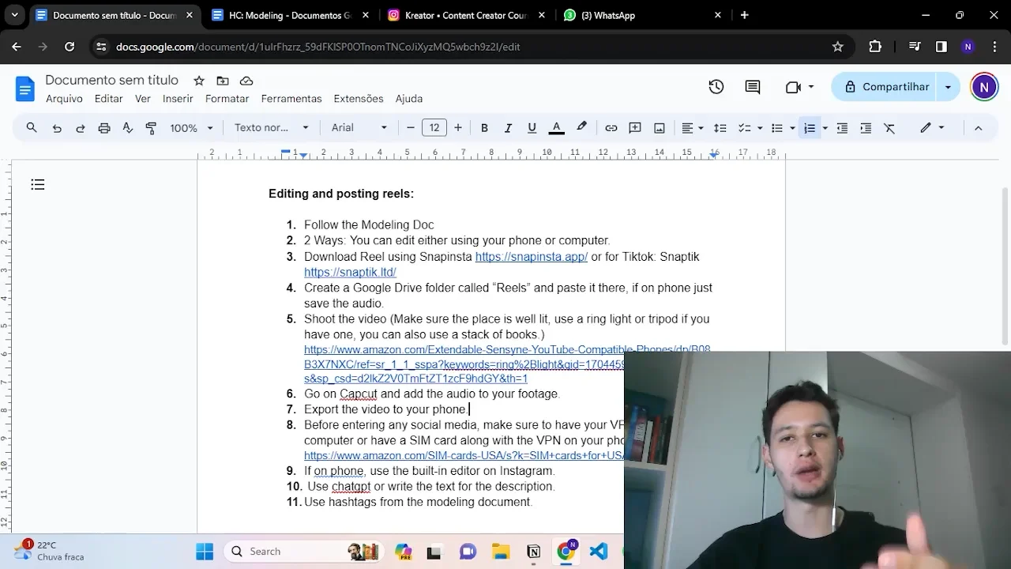Toggle underline formatting
The width and height of the screenshot is (1011, 569).
532,128
